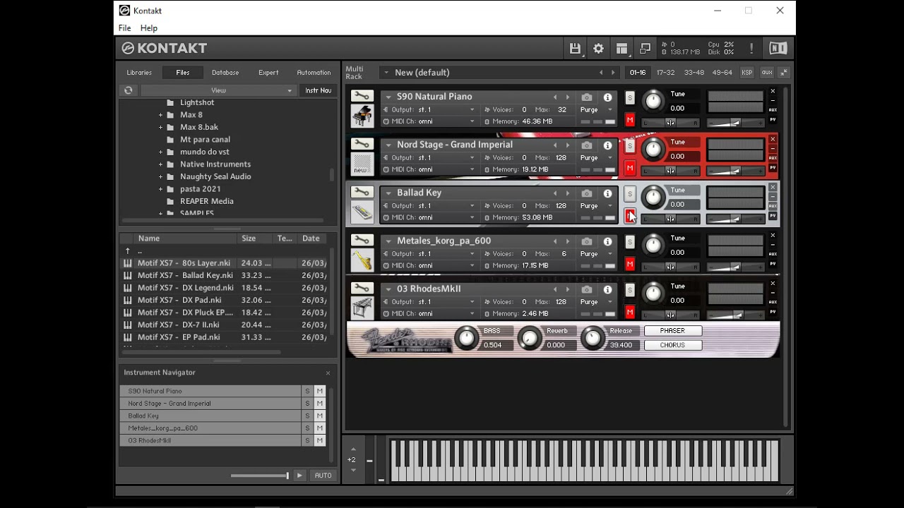Open the Help menu
This screenshot has height=508, width=904.
pos(148,28)
